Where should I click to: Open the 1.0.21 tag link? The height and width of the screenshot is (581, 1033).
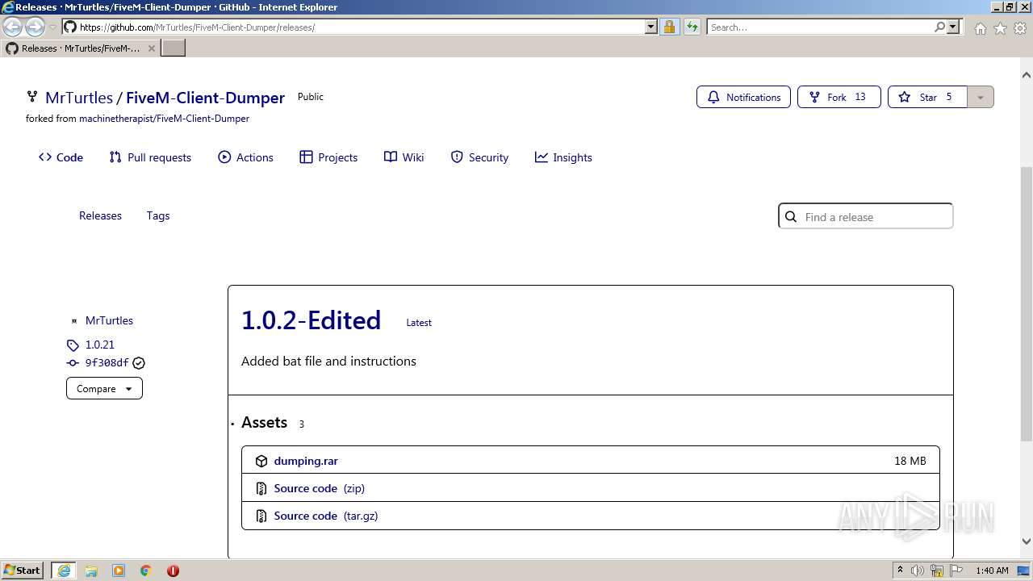pyautogui.click(x=100, y=345)
